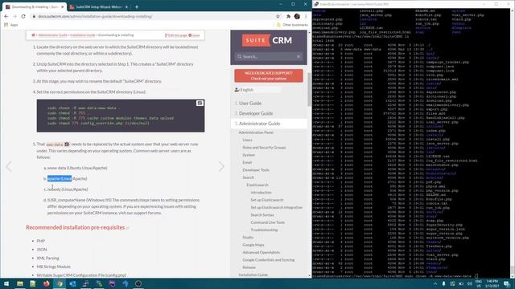Open File Explorer from the taskbar
The height and width of the screenshot is (289, 515).
tap(19, 283)
